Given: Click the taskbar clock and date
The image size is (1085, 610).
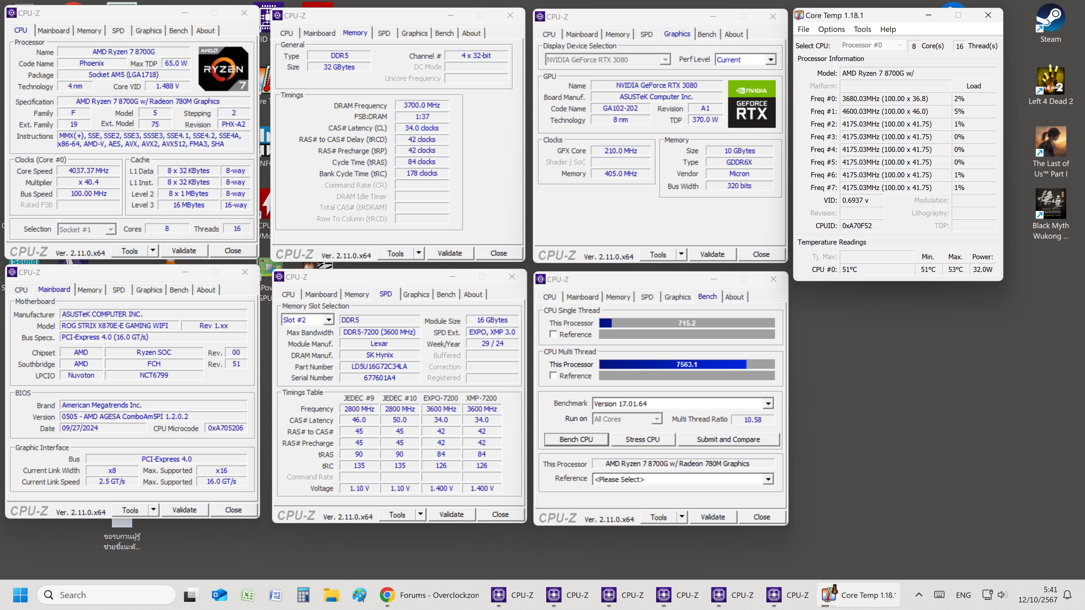Looking at the screenshot, I should tap(1038, 594).
